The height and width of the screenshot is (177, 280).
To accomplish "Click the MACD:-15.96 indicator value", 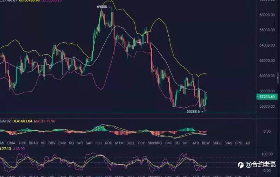I will pos(45,121).
